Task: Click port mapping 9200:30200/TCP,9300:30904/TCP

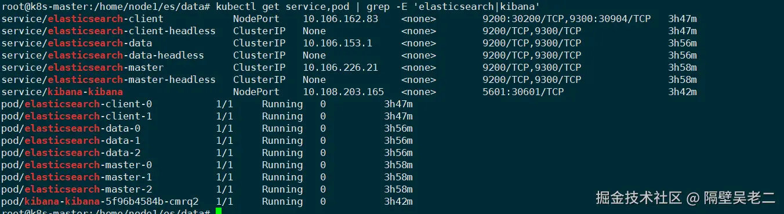Action: 567,19
